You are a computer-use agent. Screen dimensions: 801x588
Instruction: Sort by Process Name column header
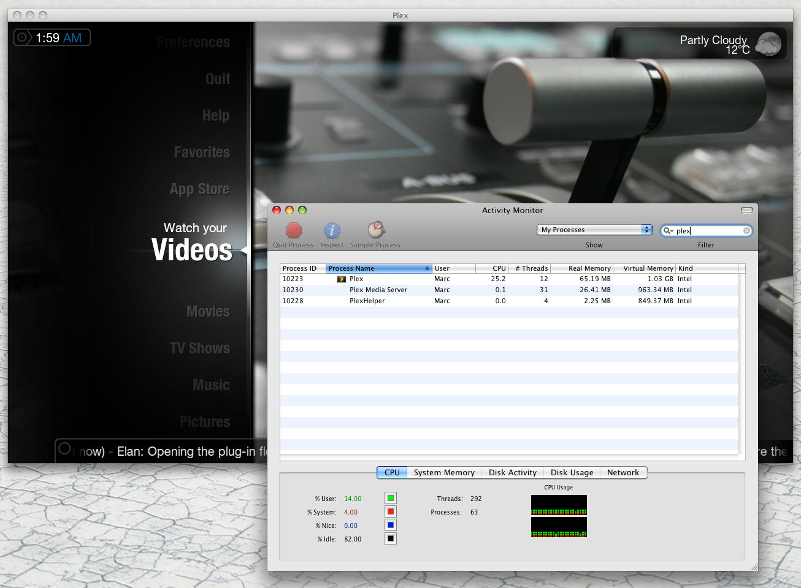tap(379, 268)
